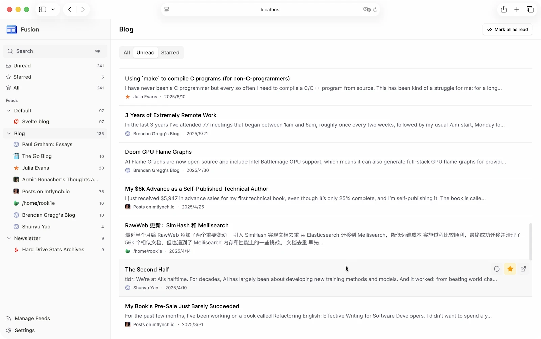
Task: Click the Feeds section label
Action: (x=12, y=101)
